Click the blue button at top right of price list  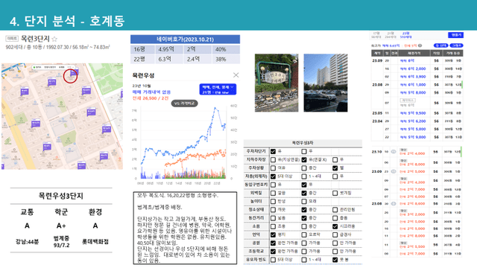[455, 35]
